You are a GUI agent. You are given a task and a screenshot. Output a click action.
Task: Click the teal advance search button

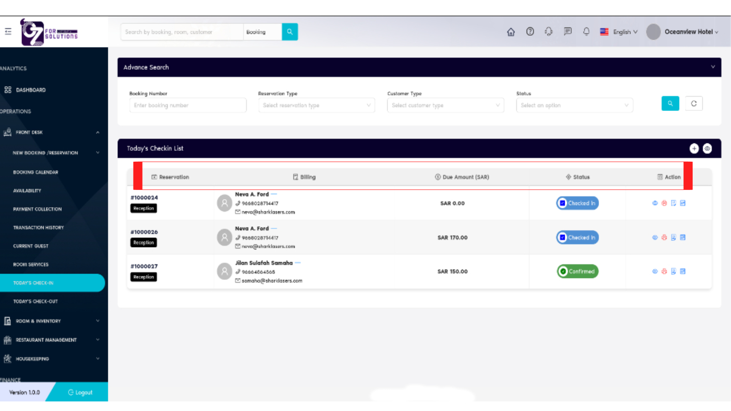click(670, 104)
